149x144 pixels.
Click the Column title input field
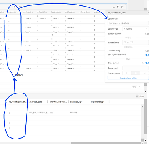click(x=128, y=23)
